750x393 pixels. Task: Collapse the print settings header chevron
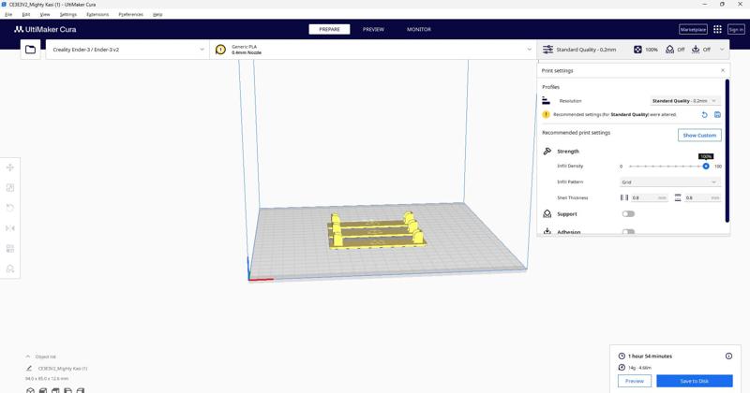tap(722, 50)
